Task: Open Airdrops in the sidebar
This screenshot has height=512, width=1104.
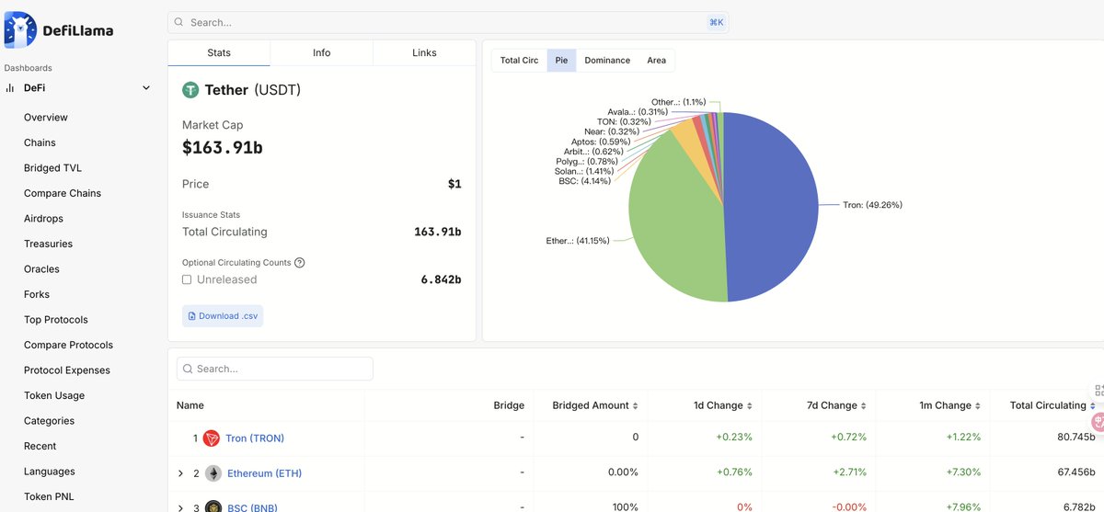Action: 43,219
